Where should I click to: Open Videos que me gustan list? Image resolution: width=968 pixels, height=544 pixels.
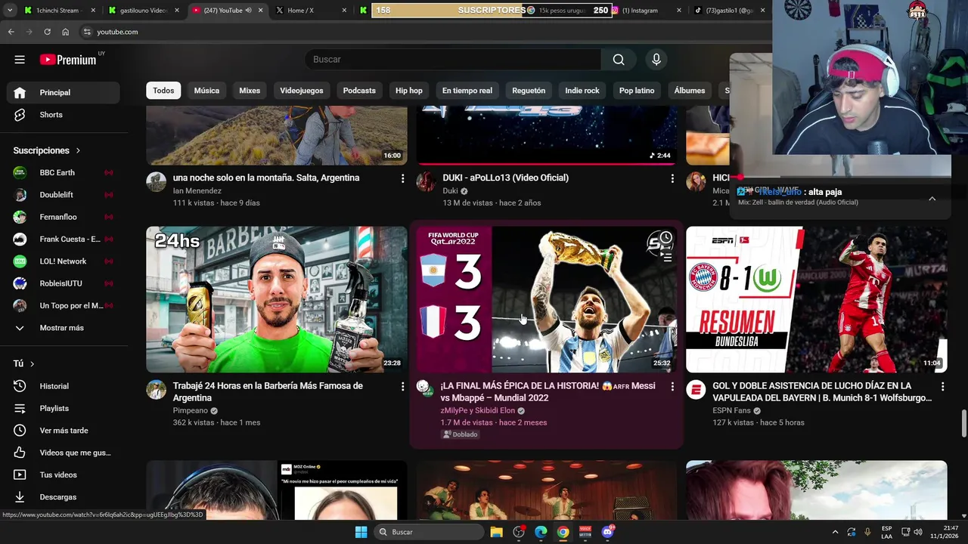pyautogui.click(x=64, y=453)
